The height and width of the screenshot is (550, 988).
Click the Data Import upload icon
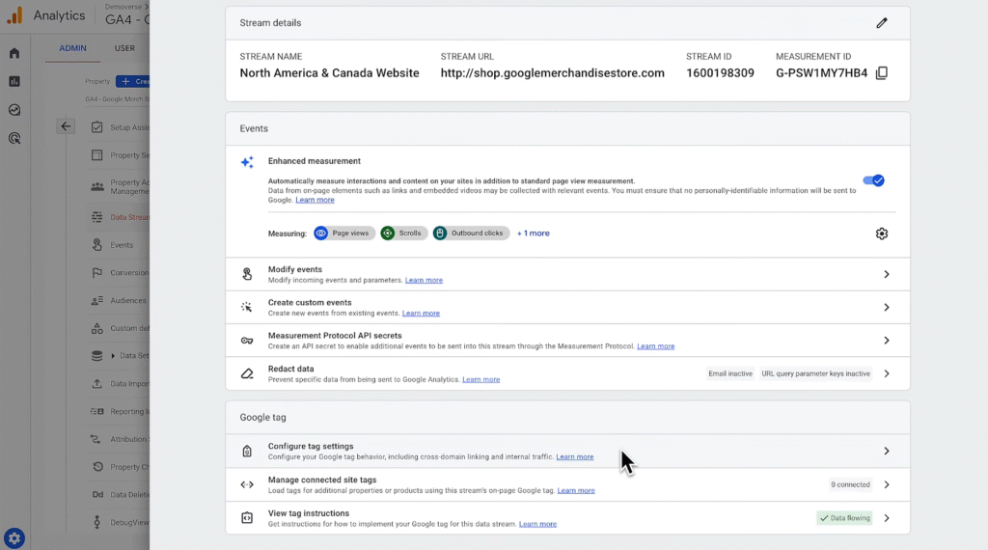[x=97, y=384]
